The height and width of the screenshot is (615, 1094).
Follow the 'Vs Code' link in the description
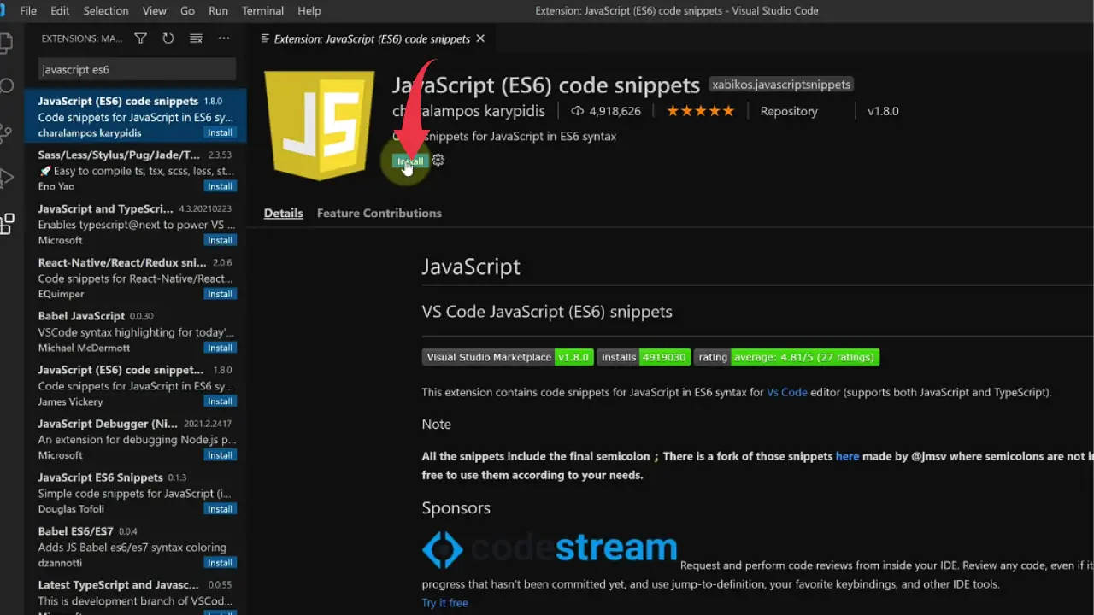[787, 392]
